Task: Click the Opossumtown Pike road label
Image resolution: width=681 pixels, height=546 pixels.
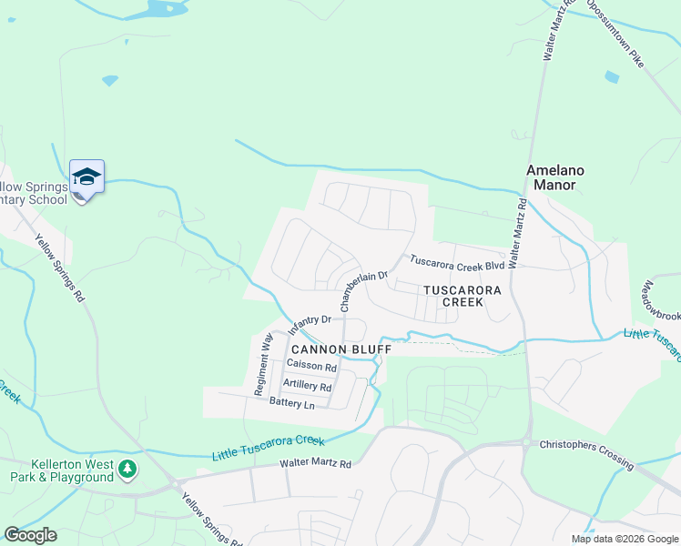Action: coord(615,34)
